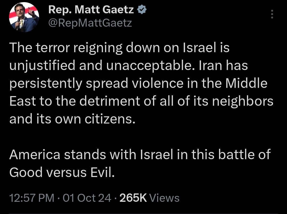Click the words 'in this battle of'

(x=224, y=155)
